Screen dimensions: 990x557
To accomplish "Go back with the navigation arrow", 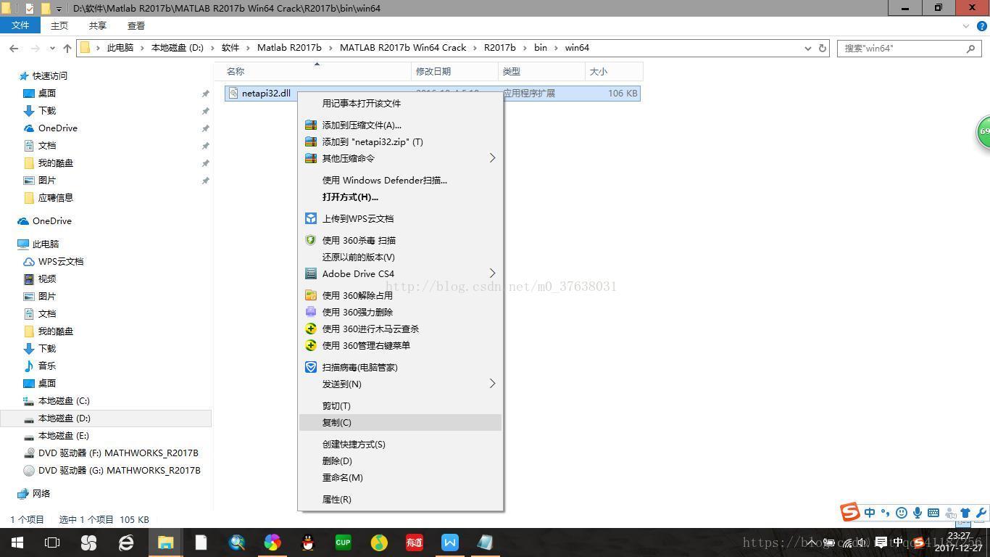I will click(x=14, y=48).
